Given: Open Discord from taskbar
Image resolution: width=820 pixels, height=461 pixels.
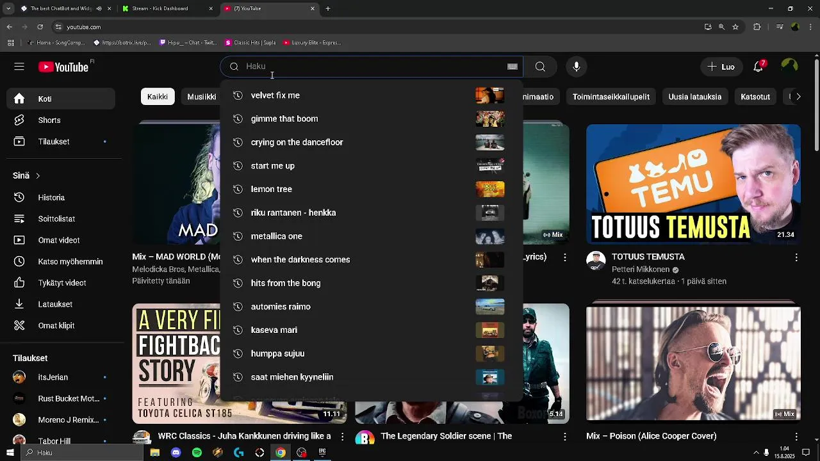Looking at the screenshot, I should click(176, 453).
